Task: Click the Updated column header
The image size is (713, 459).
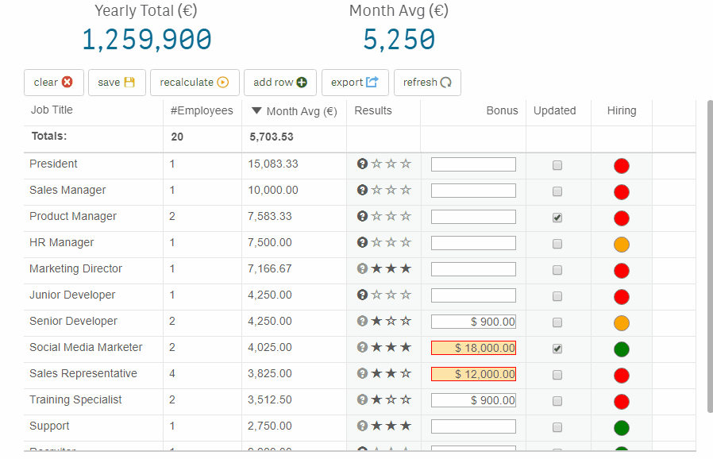Action: [555, 110]
